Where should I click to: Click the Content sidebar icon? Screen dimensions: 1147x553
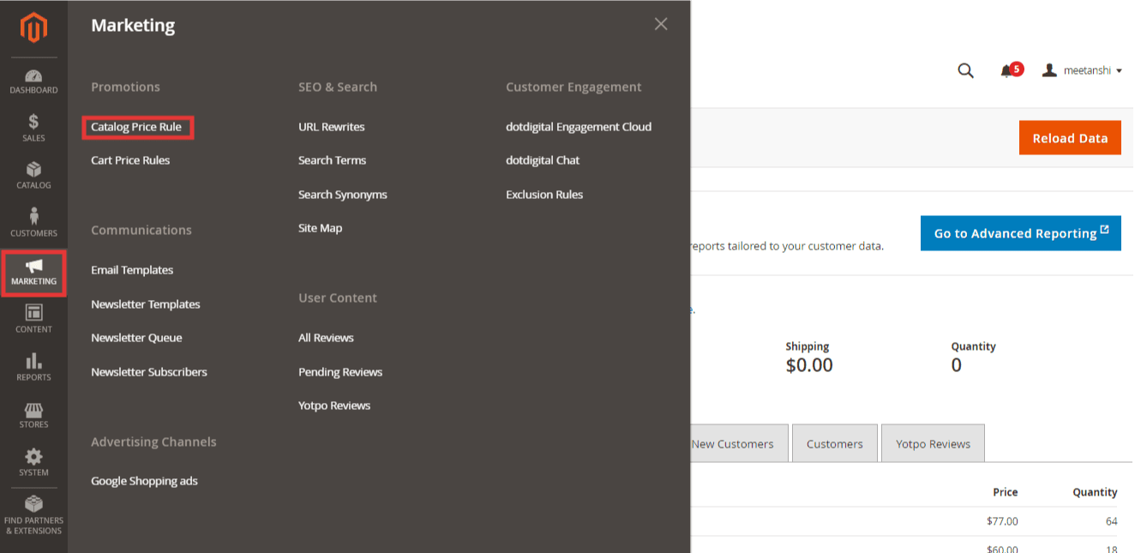[x=33, y=317]
